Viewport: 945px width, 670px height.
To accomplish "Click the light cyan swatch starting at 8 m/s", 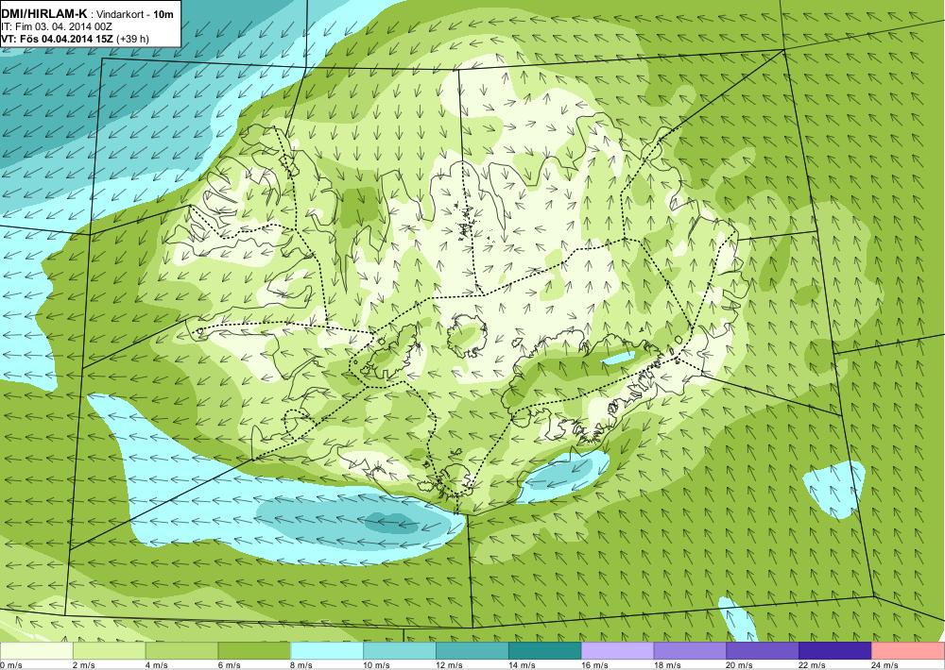I will 327,651.
